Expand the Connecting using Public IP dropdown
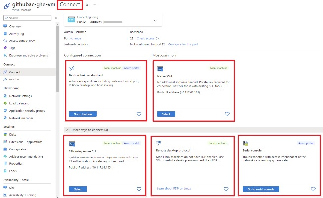The image size is (323, 198). [x=155, y=20]
